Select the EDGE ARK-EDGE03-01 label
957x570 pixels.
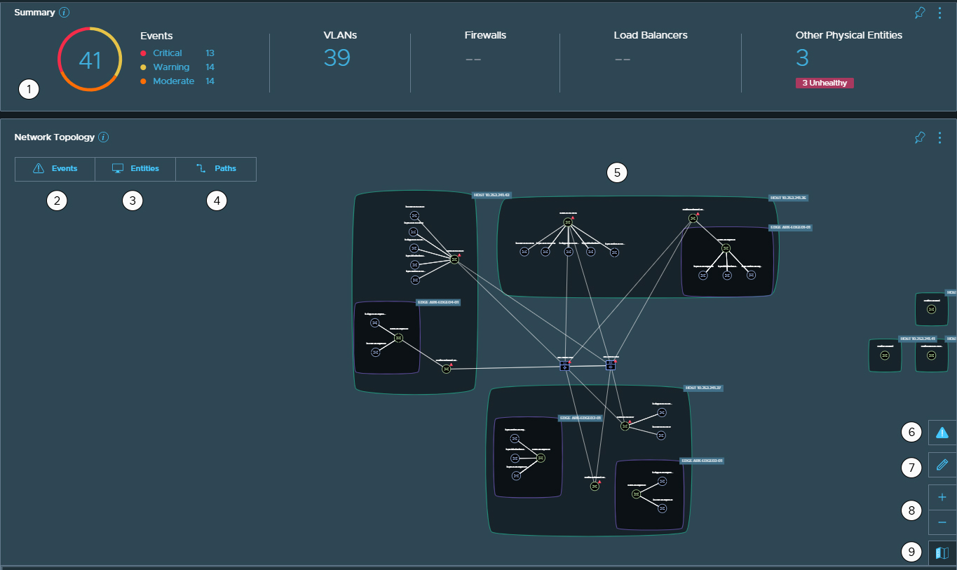point(702,461)
